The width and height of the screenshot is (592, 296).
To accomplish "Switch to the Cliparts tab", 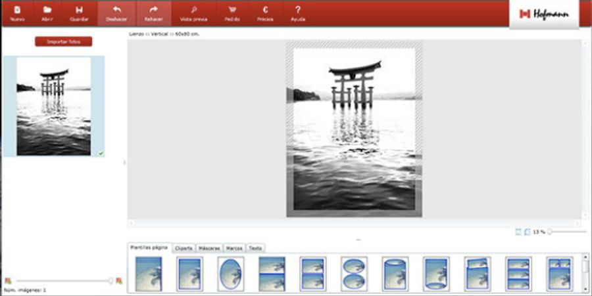I will point(184,248).
